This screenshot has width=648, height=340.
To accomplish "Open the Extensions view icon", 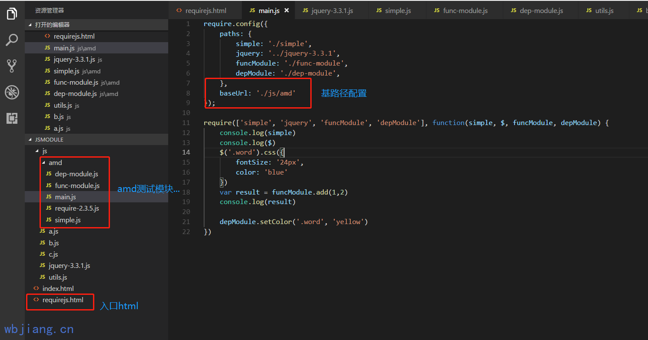I will pyautogui.click(x=12, y=118).
